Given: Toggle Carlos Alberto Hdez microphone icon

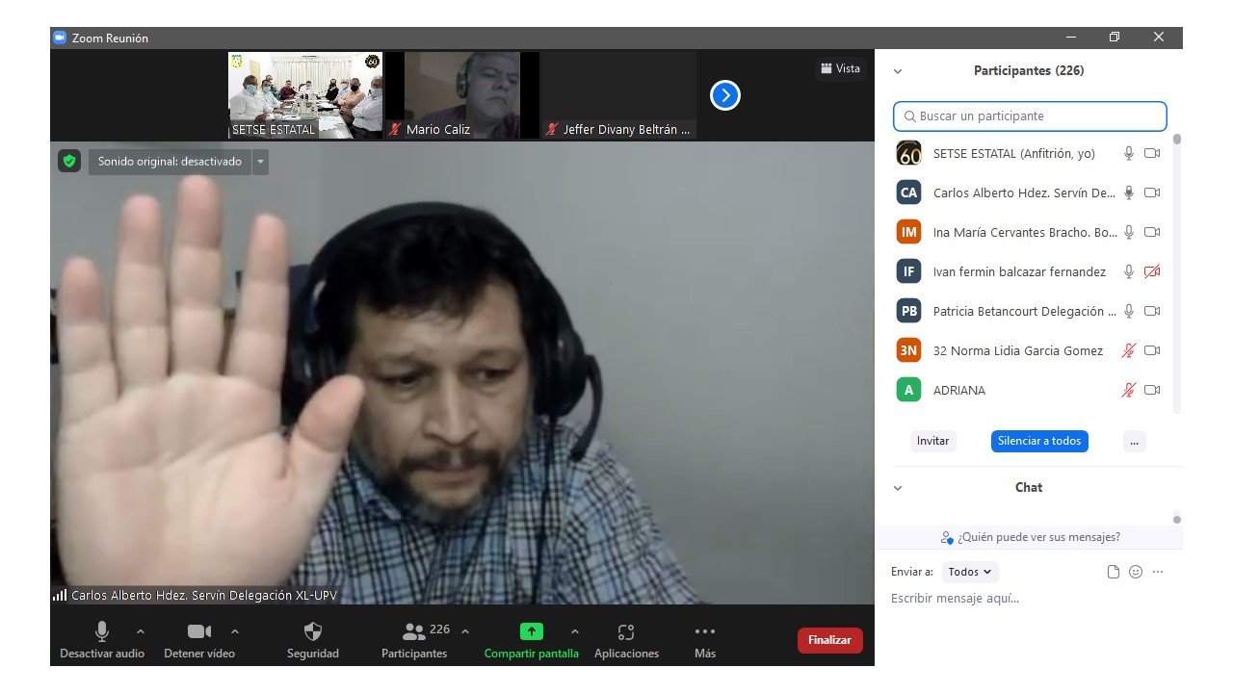Looking at the screenshot, I should tap(1129, 192).
